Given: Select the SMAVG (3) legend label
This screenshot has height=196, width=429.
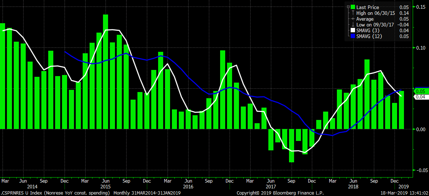Looking at the screenshot, I should point(368,30).
